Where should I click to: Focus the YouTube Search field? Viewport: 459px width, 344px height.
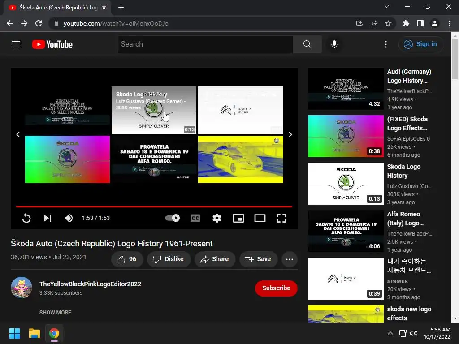tap(205, 44)
